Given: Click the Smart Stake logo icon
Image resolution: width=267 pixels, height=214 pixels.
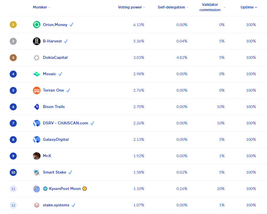Looking at the screenshot, I should [x=36, y=172].
